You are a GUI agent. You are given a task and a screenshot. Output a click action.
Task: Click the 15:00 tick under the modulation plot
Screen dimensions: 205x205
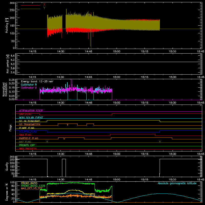(x=117, y=103)
